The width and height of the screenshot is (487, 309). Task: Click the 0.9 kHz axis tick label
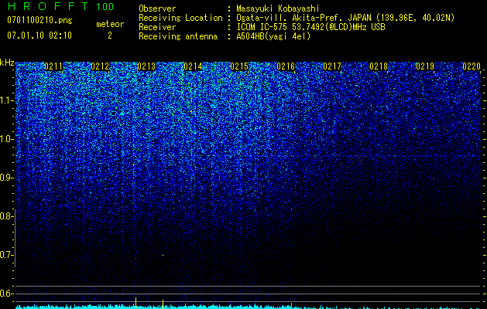tap(7, 178)
